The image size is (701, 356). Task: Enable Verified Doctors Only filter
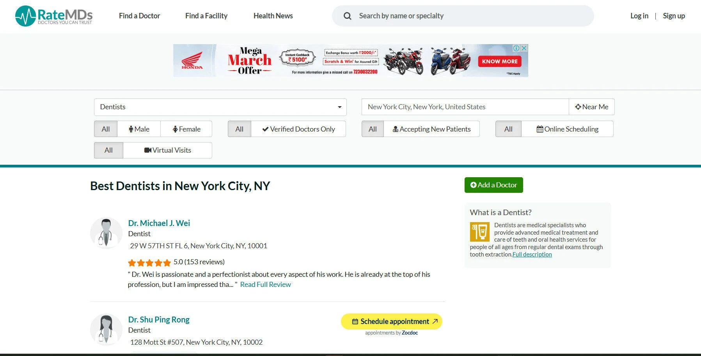298,129
